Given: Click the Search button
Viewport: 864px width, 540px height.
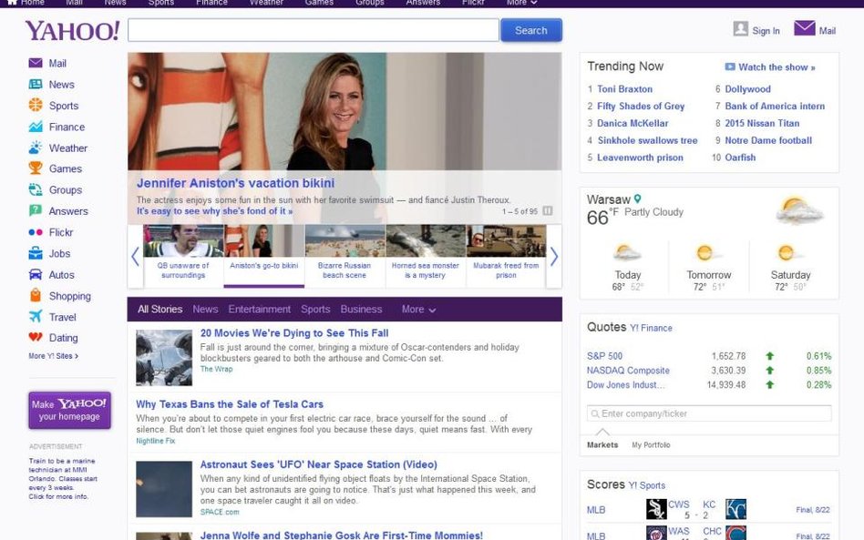Looking at the screenshot, I should click(x=531, y=30).
